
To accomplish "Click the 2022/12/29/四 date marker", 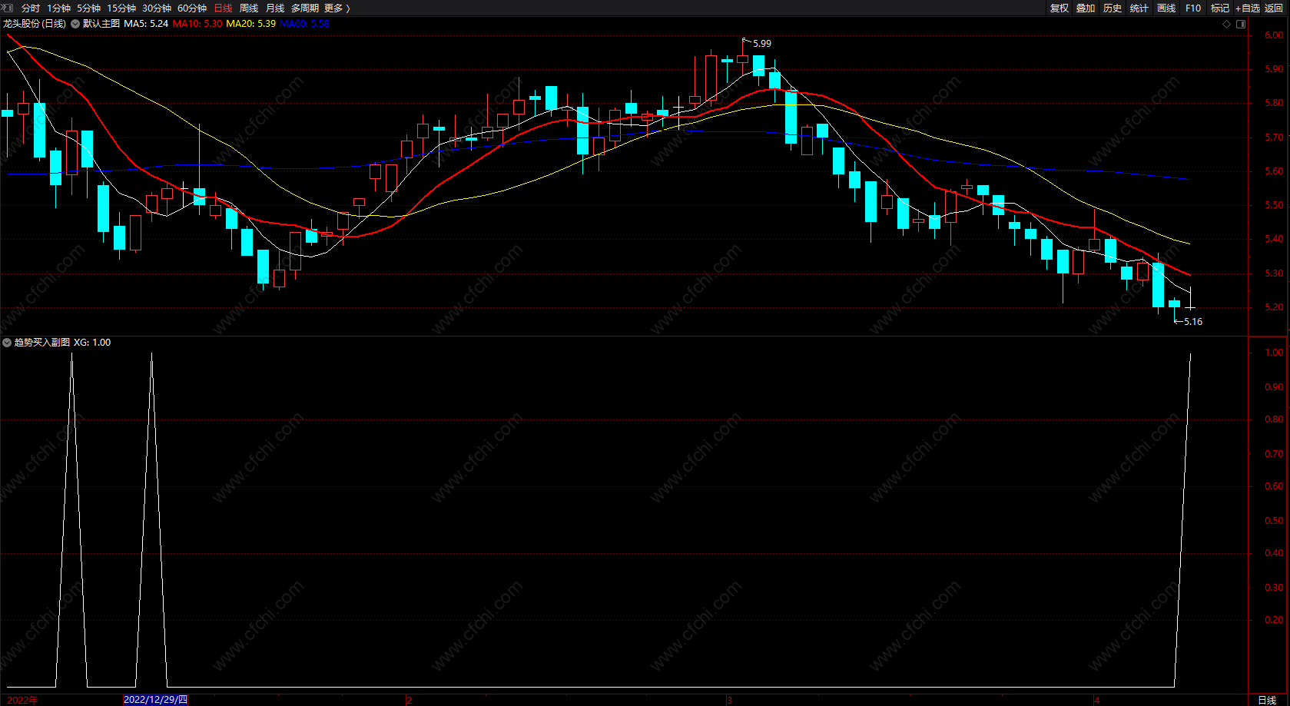I will (155, 700).
